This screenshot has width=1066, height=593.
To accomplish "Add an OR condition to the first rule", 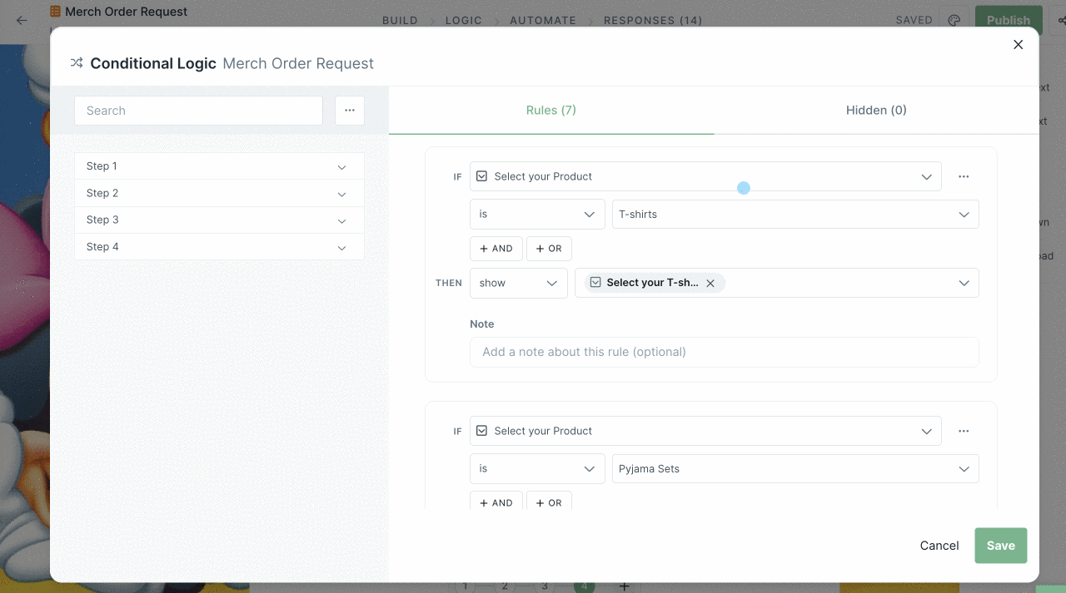I will click(x=549, y=248).
